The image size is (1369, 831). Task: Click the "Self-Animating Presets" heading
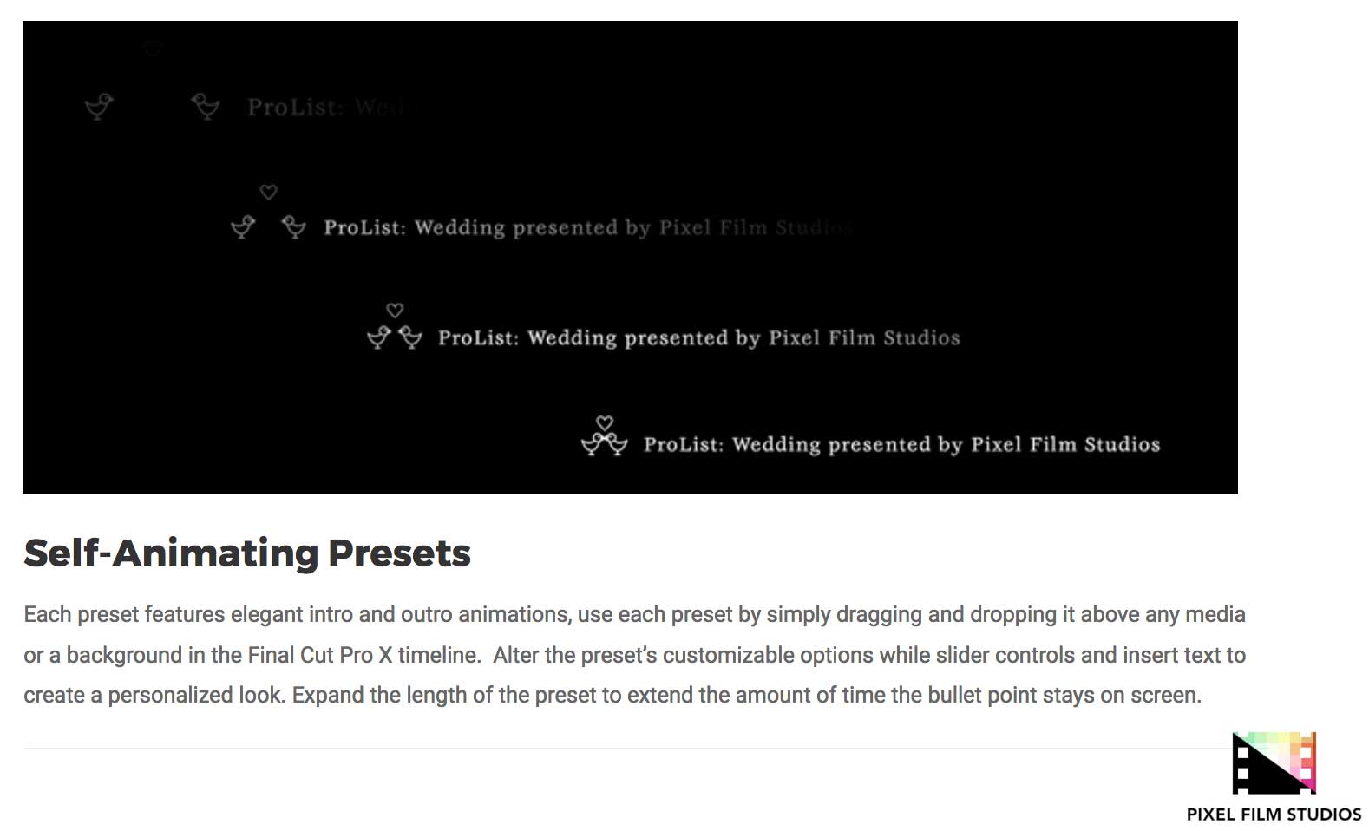(247, 553)
